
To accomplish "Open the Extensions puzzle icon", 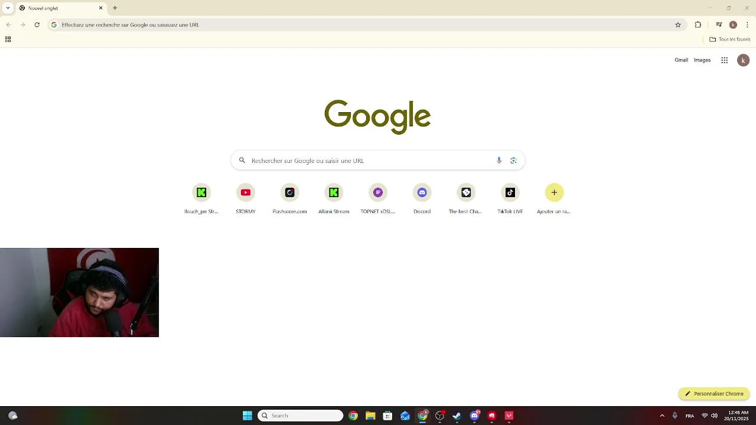I will point(698,25).
